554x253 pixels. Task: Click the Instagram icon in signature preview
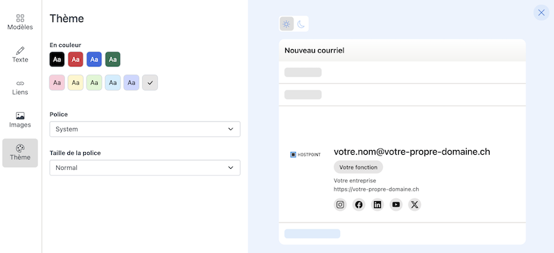[340, 205]
